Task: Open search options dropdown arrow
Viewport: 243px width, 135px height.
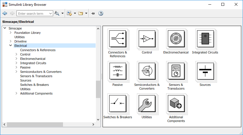Action: click(x=62, y=14)
